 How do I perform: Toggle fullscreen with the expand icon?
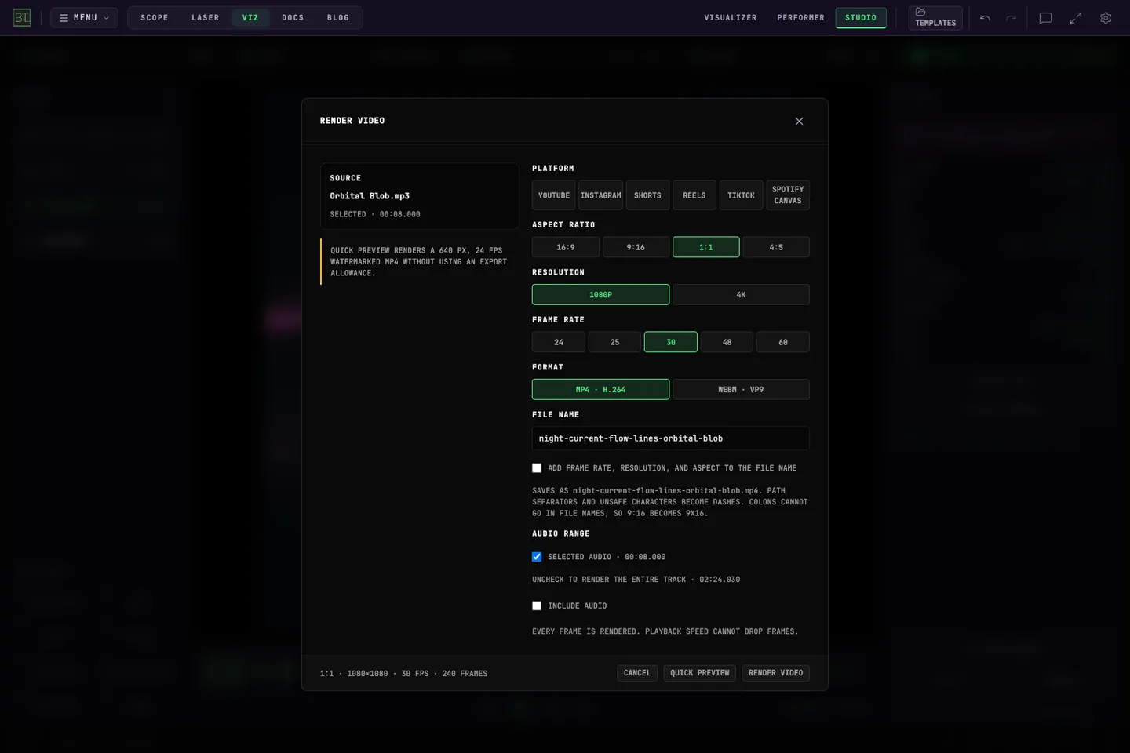click(1076, 17)
